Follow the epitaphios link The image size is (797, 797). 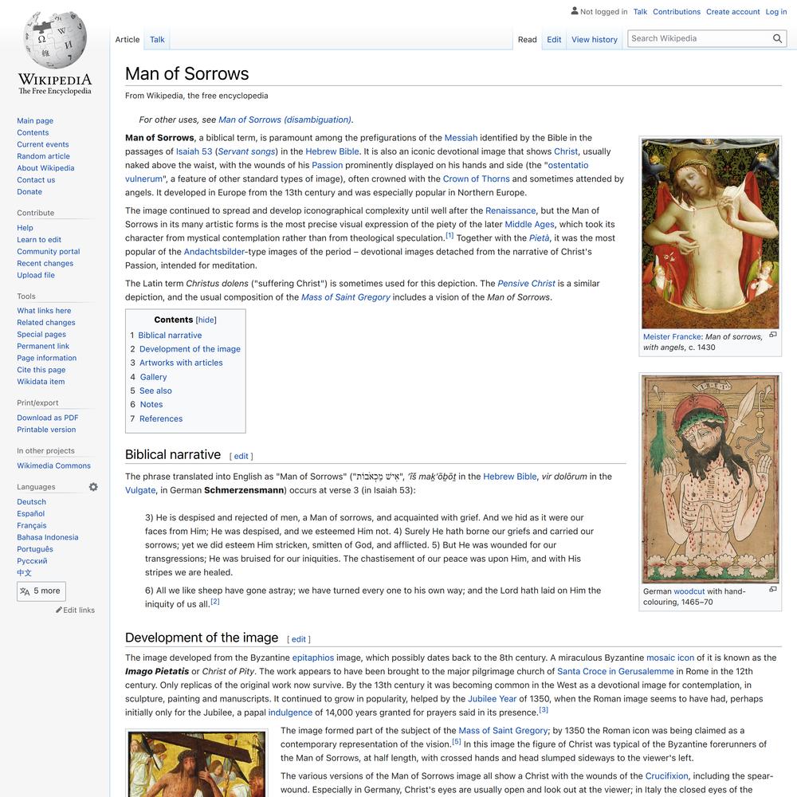click(x=313, y=658)
